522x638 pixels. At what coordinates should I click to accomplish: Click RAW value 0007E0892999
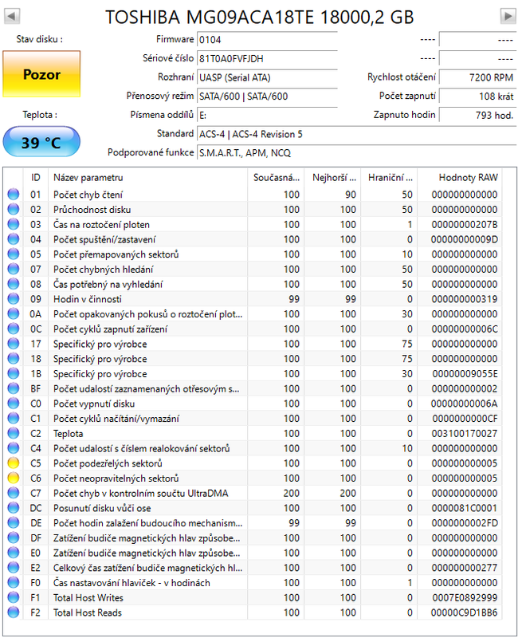click(465, 597)
